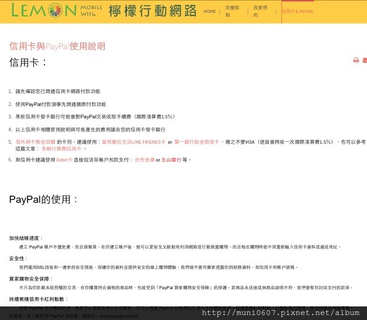
Task: Open the 玉山銀行 link
Action: [x=171, y=160]
